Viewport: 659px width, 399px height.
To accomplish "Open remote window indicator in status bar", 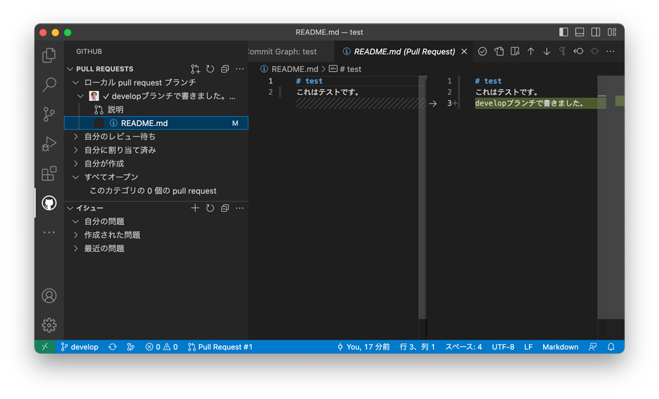I will click(45, 347).
